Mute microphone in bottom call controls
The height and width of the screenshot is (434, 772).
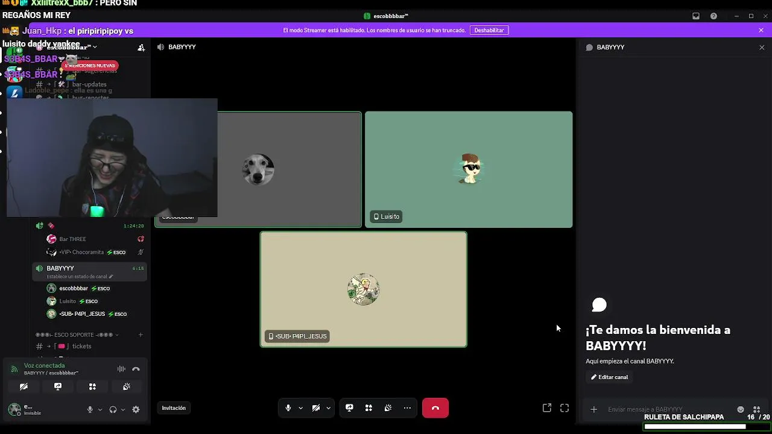[288, 408]
